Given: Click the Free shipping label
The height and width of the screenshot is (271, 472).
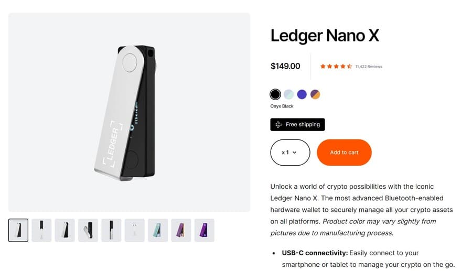Looking at the screenshot, I should pos(303,125).
